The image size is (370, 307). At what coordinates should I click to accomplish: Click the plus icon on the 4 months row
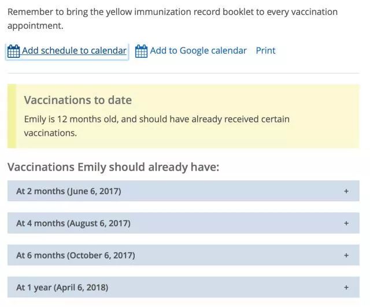(x=346, y=223)
